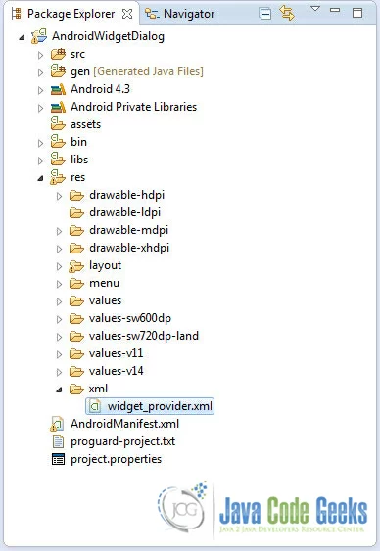The width and height of the screenshot is (380, 551).
Task: Click the AndroidWidgetDialog project icon
Action: (39, 36)
